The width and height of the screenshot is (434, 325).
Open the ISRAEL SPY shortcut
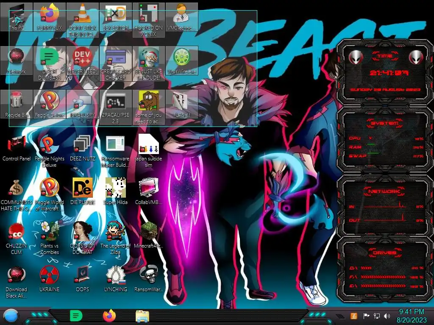[x=83, y=104]
